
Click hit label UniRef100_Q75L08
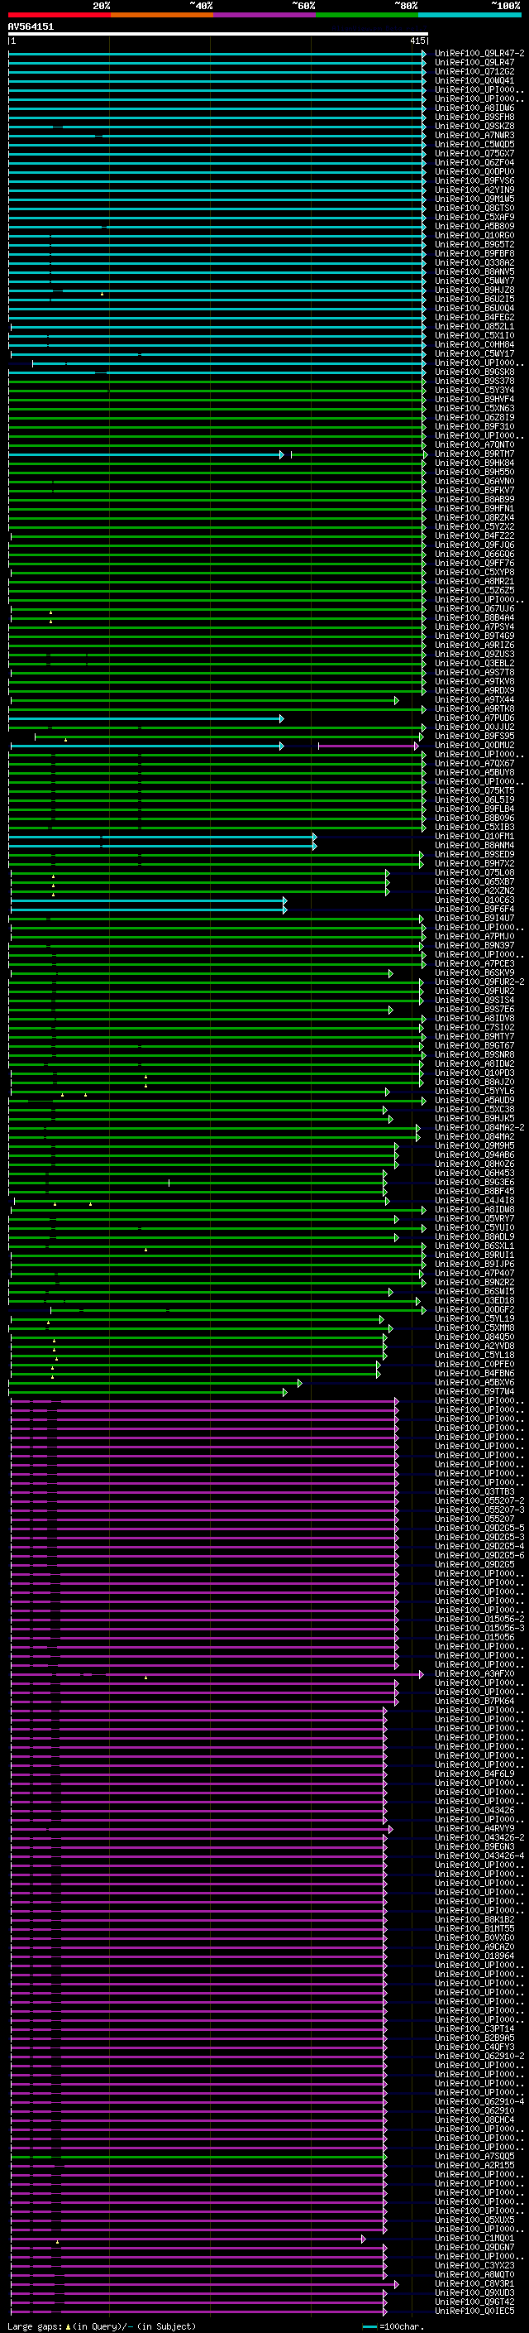[x=474, y=873]
